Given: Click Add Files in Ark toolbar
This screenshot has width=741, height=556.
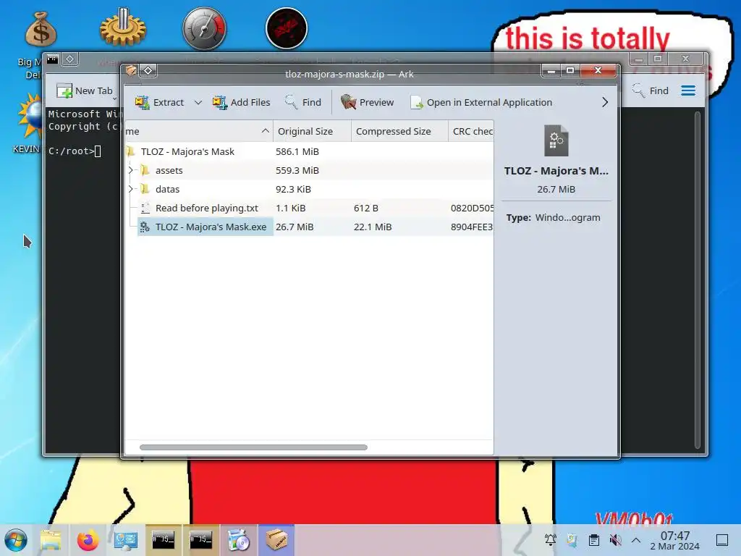Looking at the screenshot, I should click(x=242, y=102).
